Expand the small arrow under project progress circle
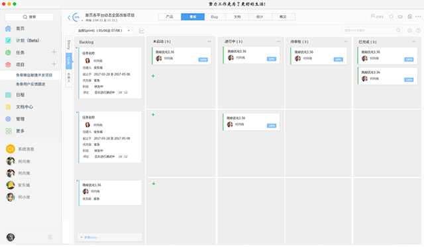Viewport: 424px width, 247px height. pos(82,20)
